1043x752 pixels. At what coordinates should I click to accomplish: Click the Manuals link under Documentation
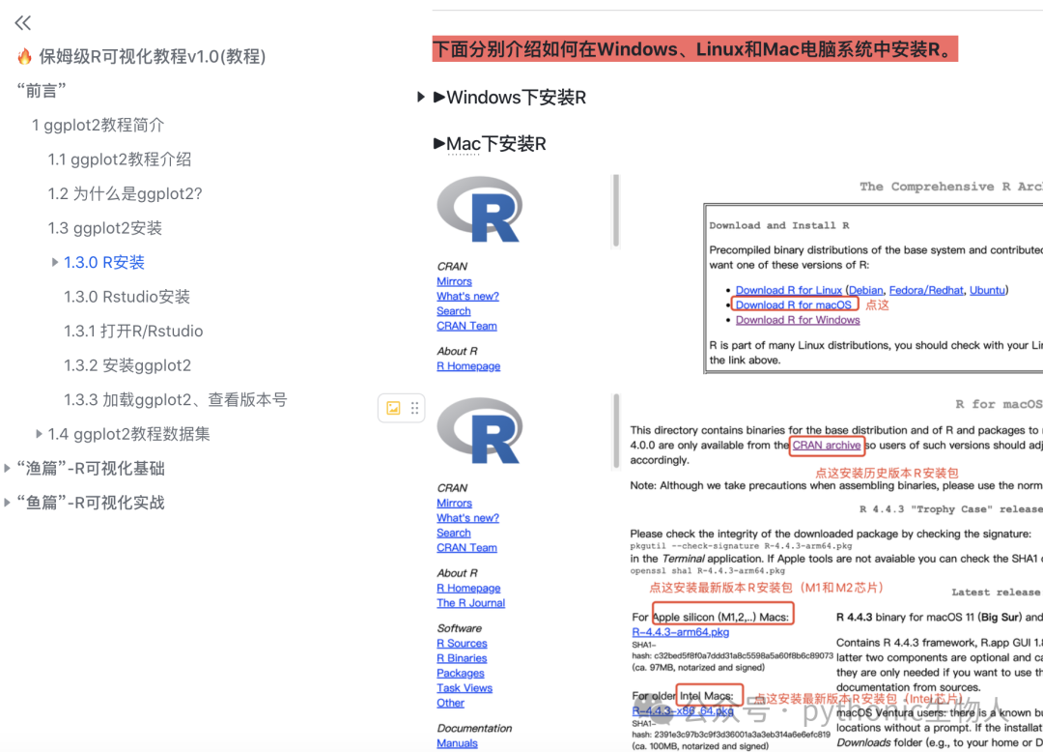(x=457, y=743)
